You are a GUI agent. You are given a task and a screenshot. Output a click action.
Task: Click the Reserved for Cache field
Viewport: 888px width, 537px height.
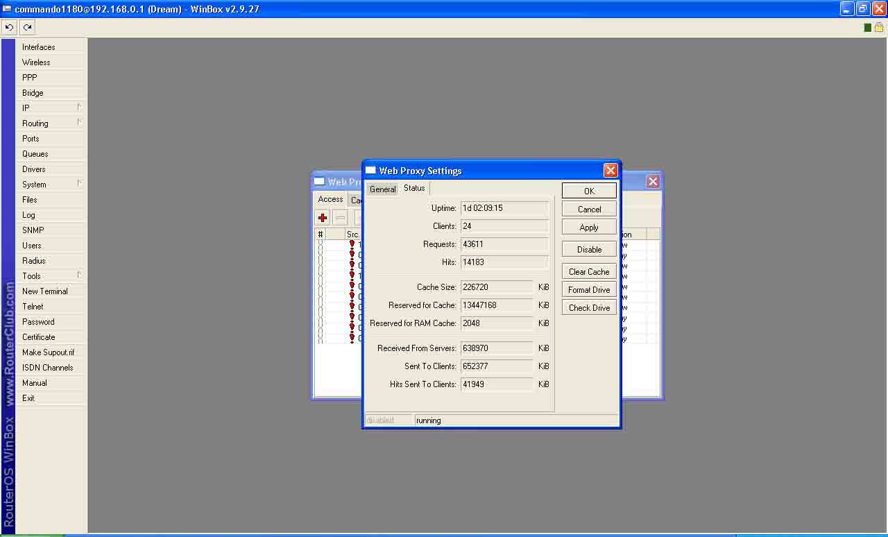(497, 305)
